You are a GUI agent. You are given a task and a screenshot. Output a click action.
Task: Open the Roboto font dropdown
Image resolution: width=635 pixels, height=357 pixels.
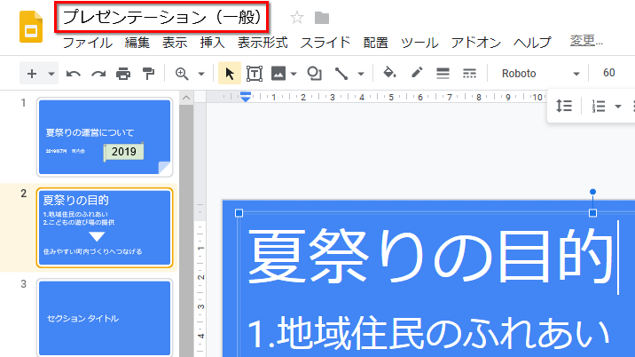541,74
